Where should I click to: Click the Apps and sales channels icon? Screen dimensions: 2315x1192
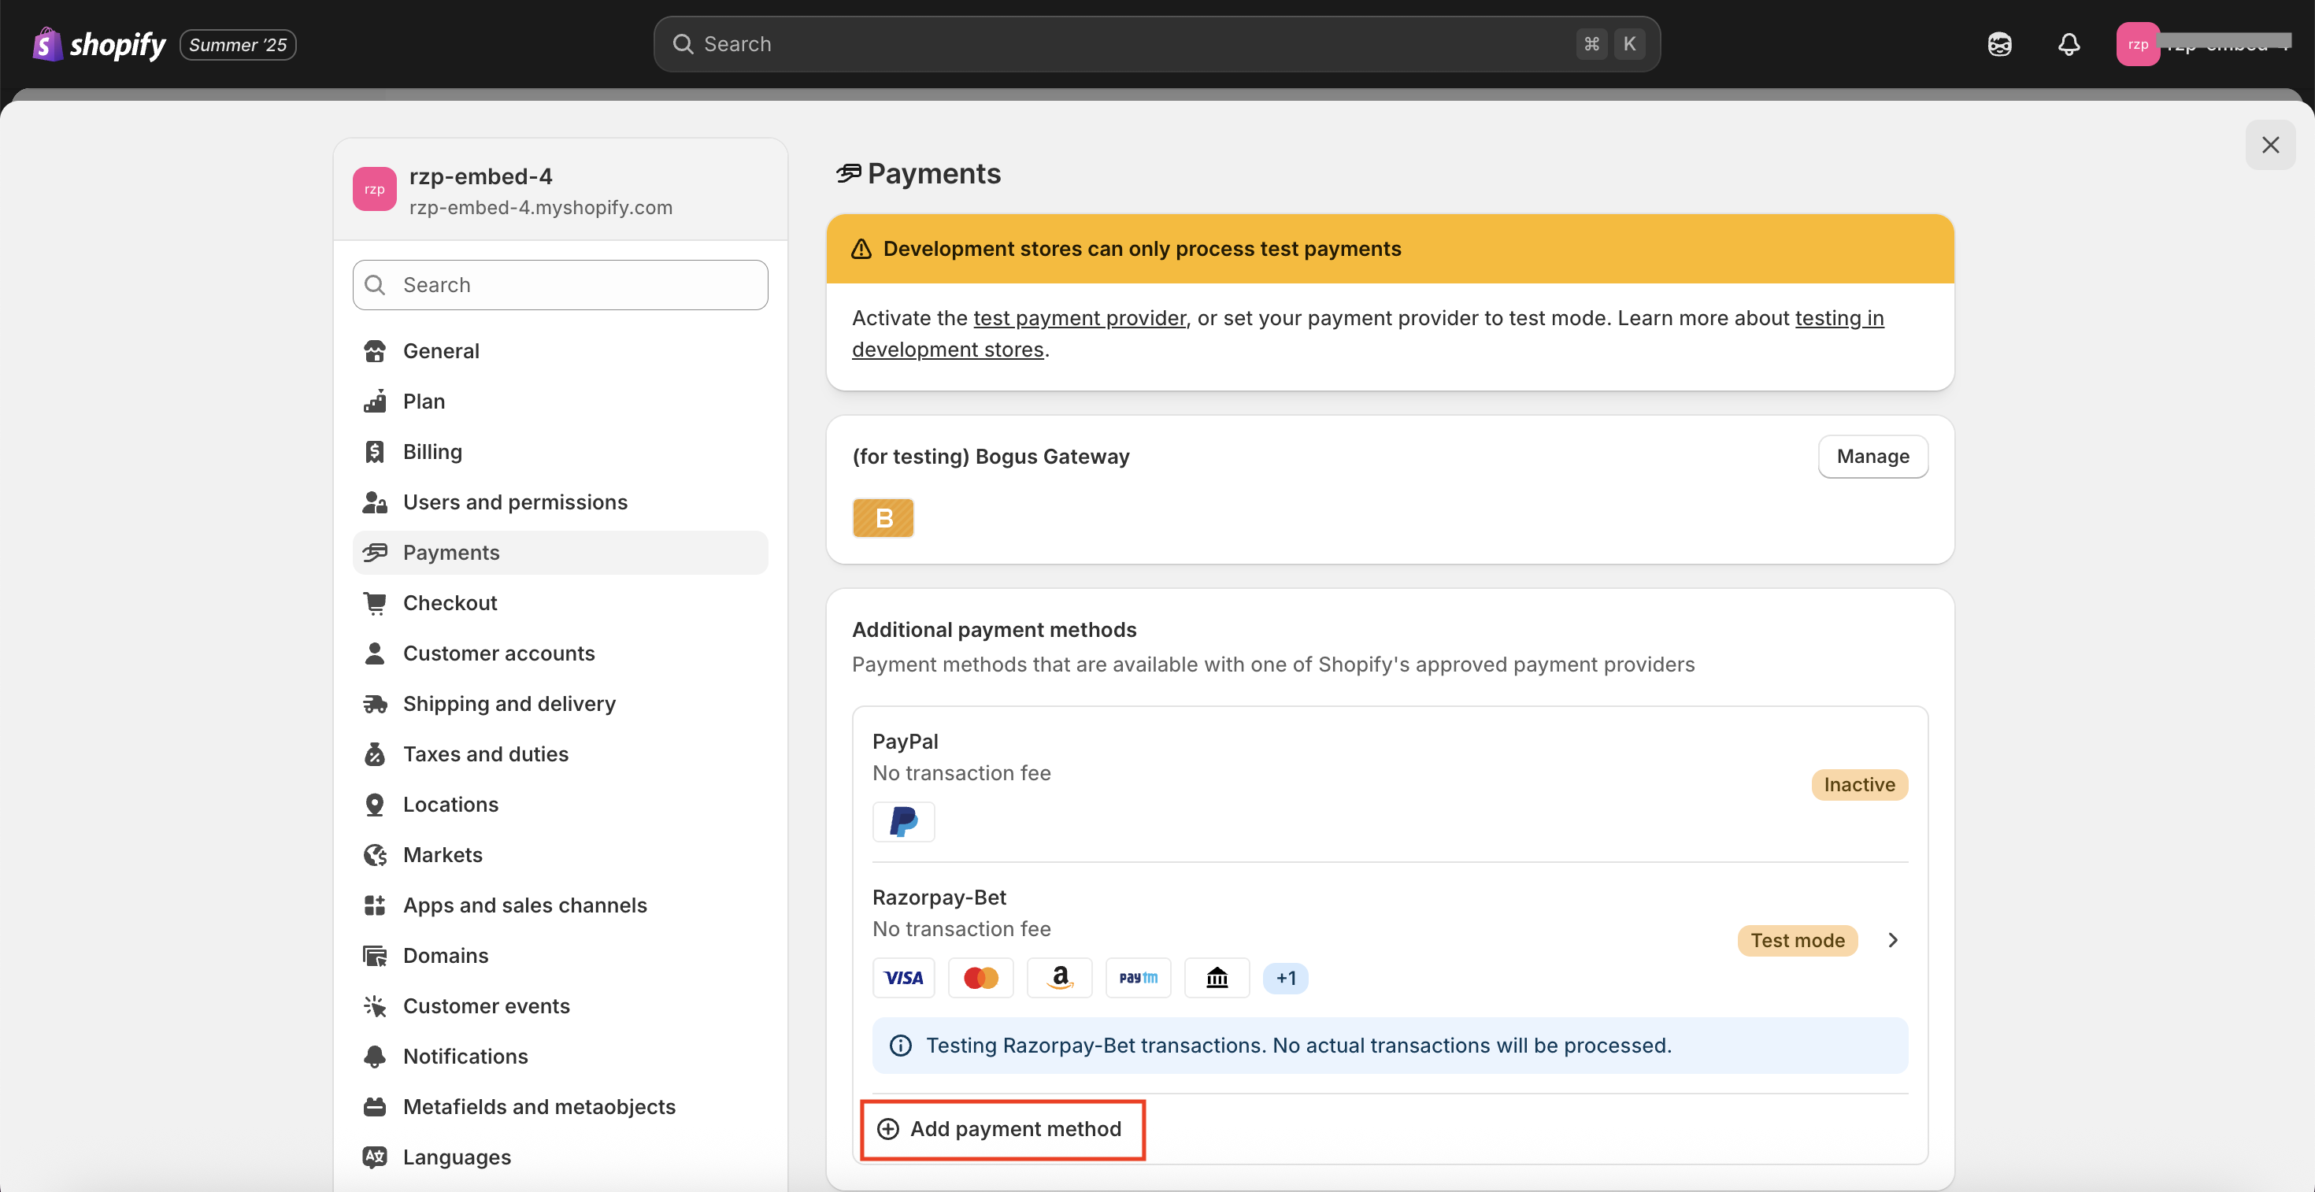point(375,905)
